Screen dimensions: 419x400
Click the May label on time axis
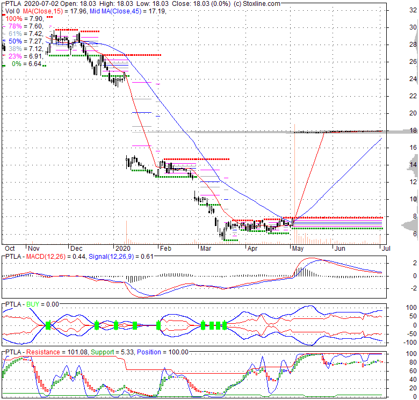pyautogui.click(x=298, y=249)
